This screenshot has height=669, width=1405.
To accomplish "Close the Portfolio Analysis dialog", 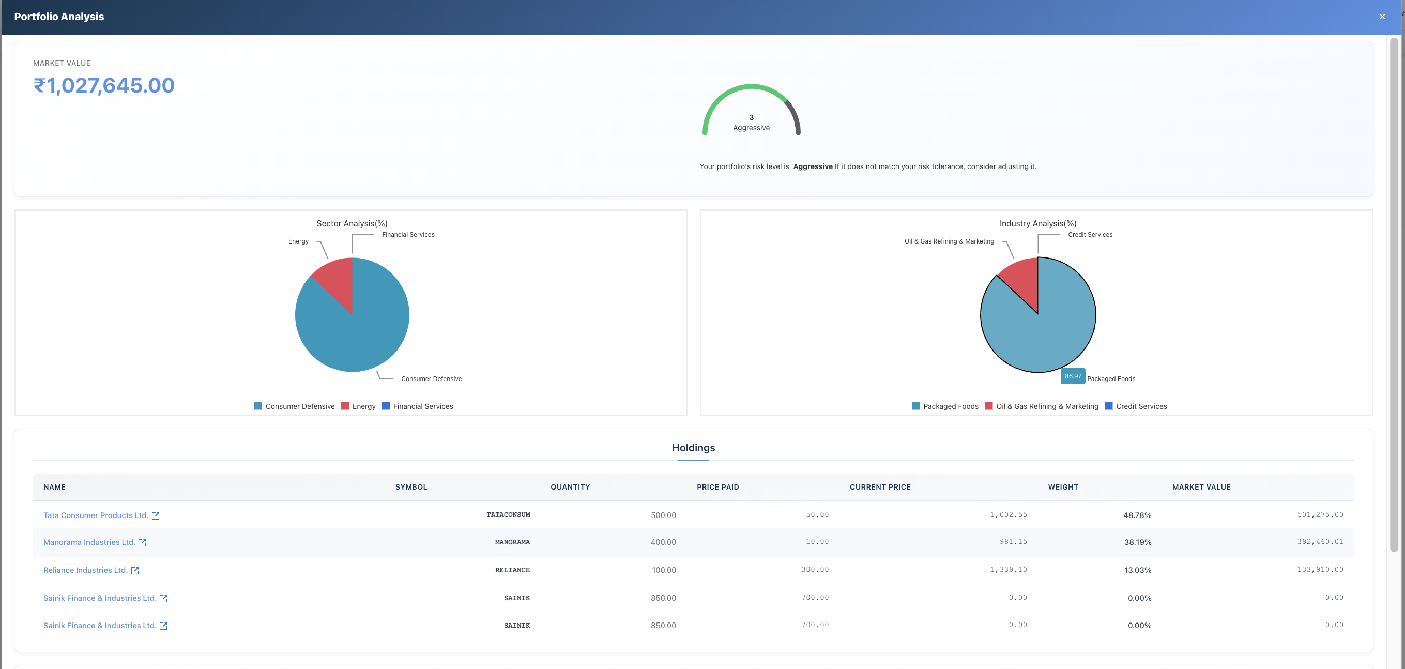I will [1382, 17].
